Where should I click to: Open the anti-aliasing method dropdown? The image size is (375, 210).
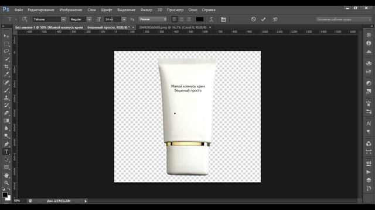point(152,19)
